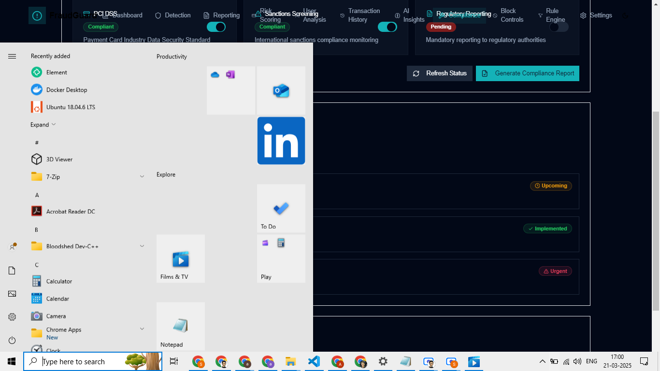Image resolution: width=660 pixels, height=371 pixels.
Task: Open the Detection nav item
Action: tap(173, 15)
